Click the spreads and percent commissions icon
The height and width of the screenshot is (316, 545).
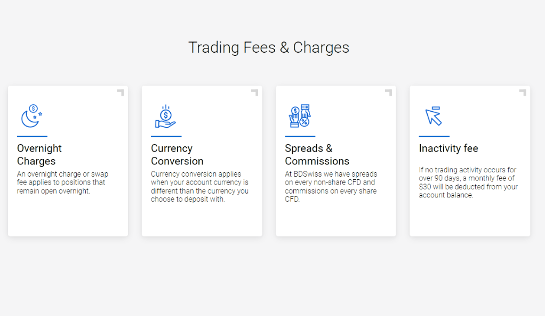tap(300, 115)
